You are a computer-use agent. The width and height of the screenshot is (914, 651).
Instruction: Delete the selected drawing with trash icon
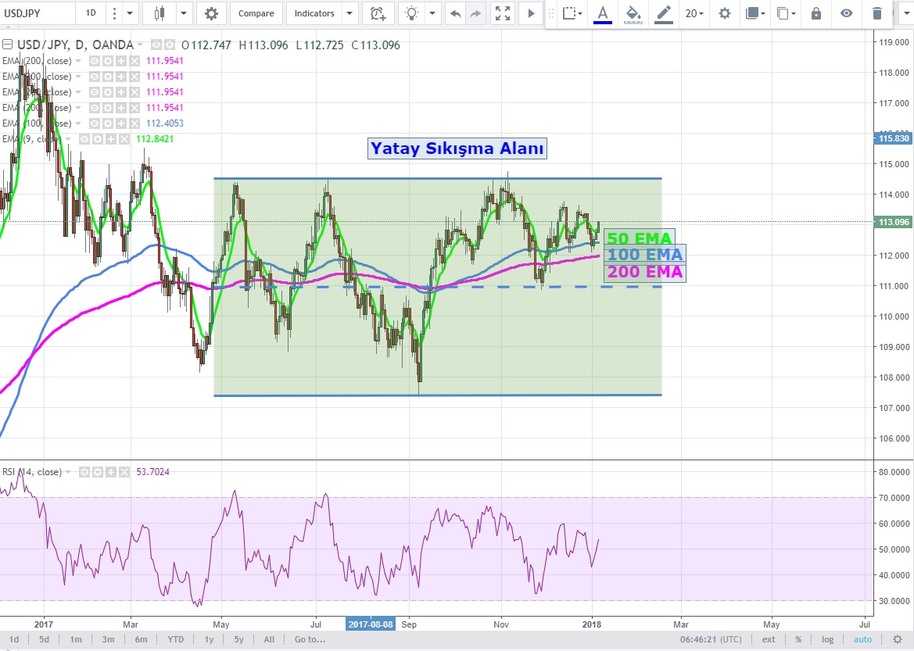tap(877, 13)
